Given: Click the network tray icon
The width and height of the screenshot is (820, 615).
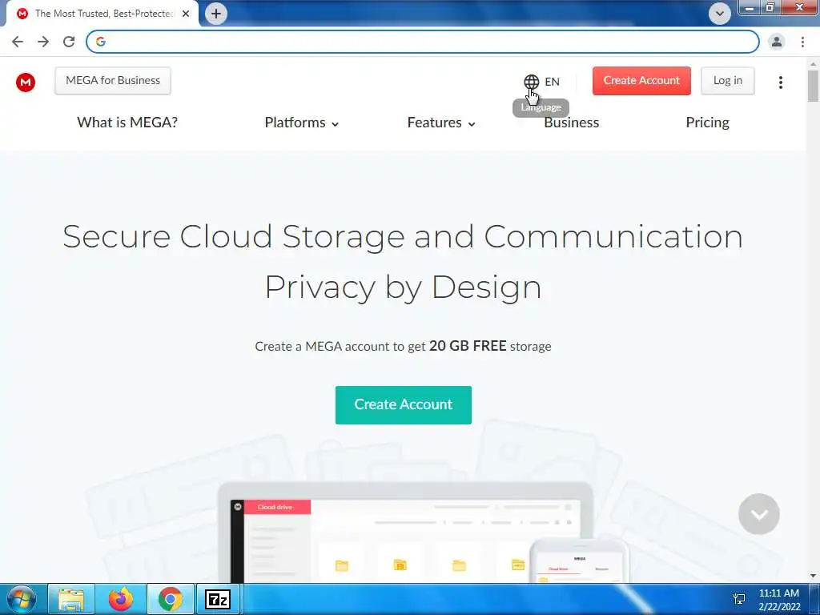Looking at the screenshot, I should [739, 599].
